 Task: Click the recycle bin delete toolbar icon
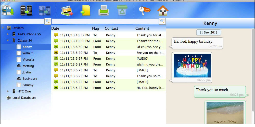click(x=122, y=10)
